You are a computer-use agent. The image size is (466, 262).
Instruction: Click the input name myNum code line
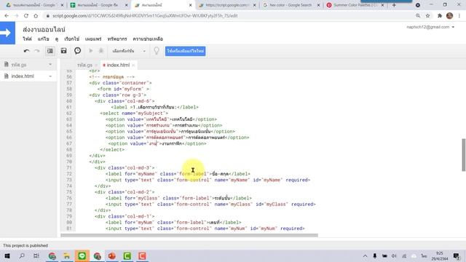pos(205,229)
